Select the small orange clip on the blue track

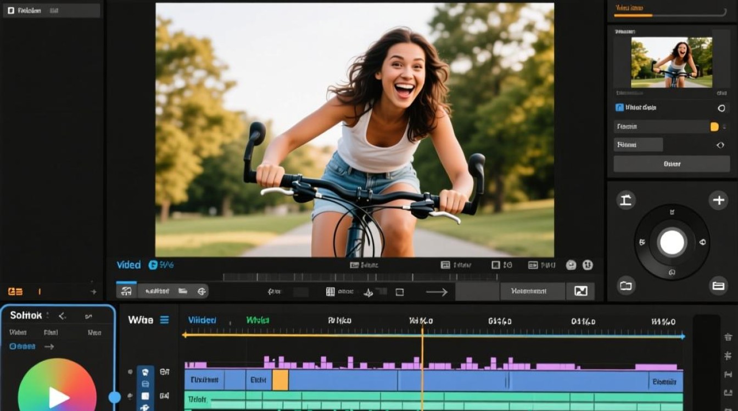(x=280, y=380)
